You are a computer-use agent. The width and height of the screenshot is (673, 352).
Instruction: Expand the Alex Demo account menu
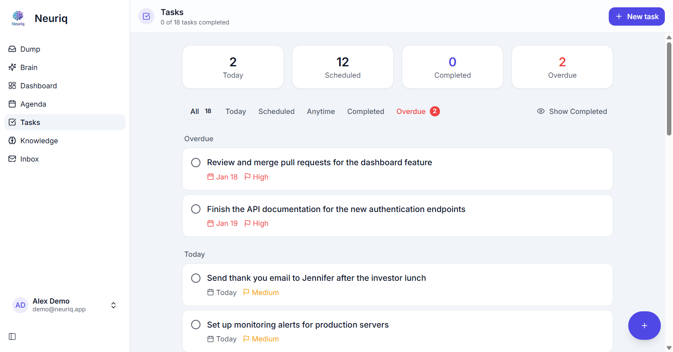point(113,305)
